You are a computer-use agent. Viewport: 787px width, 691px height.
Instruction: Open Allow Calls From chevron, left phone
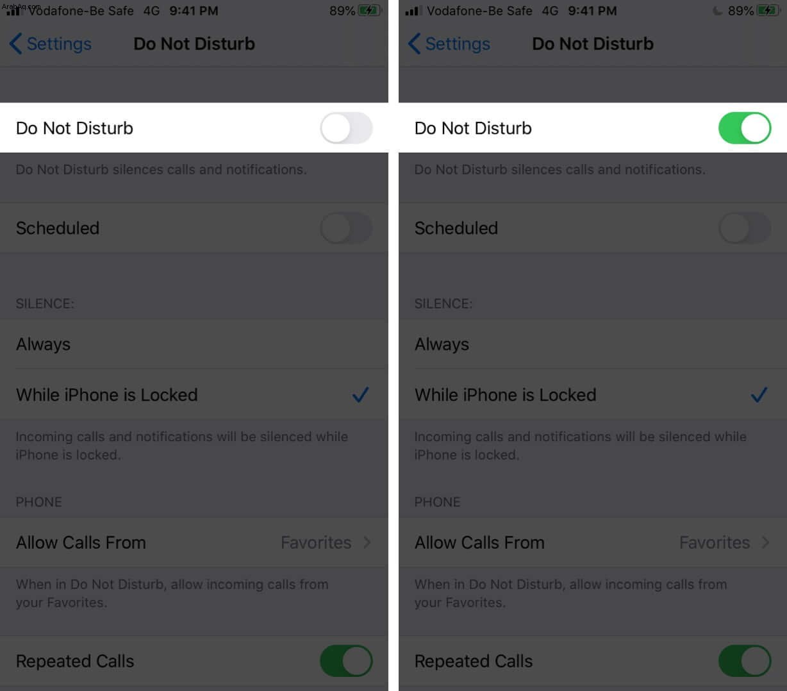point(367,542)
